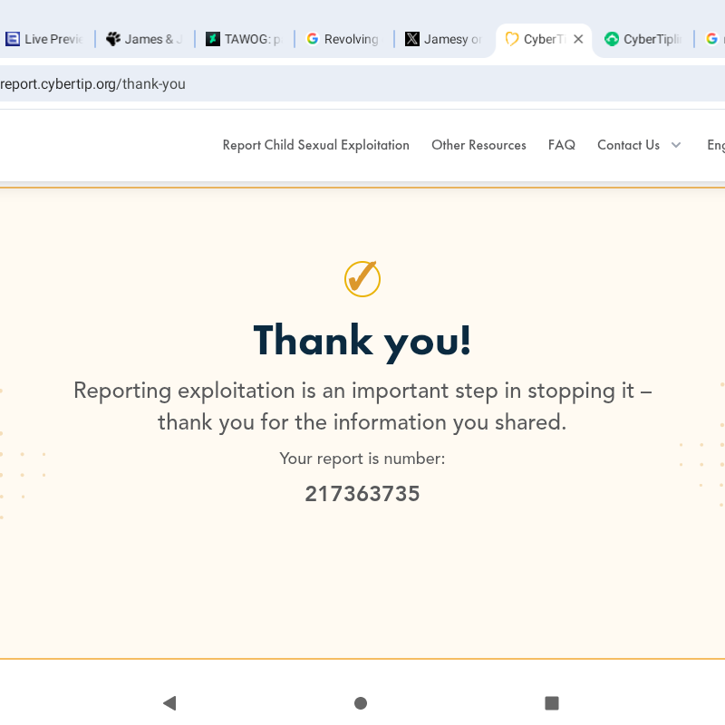The height and width of the screenshot is (725, 725).
Task: Expand the Contact Us dropdown chevron
Action: click(676, 145)
